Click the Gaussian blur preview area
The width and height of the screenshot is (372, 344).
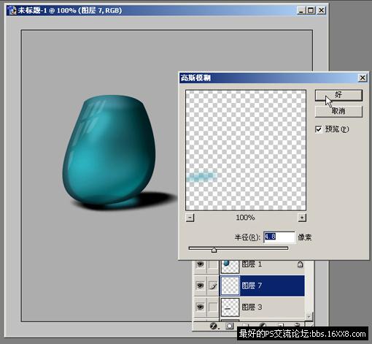246,150
